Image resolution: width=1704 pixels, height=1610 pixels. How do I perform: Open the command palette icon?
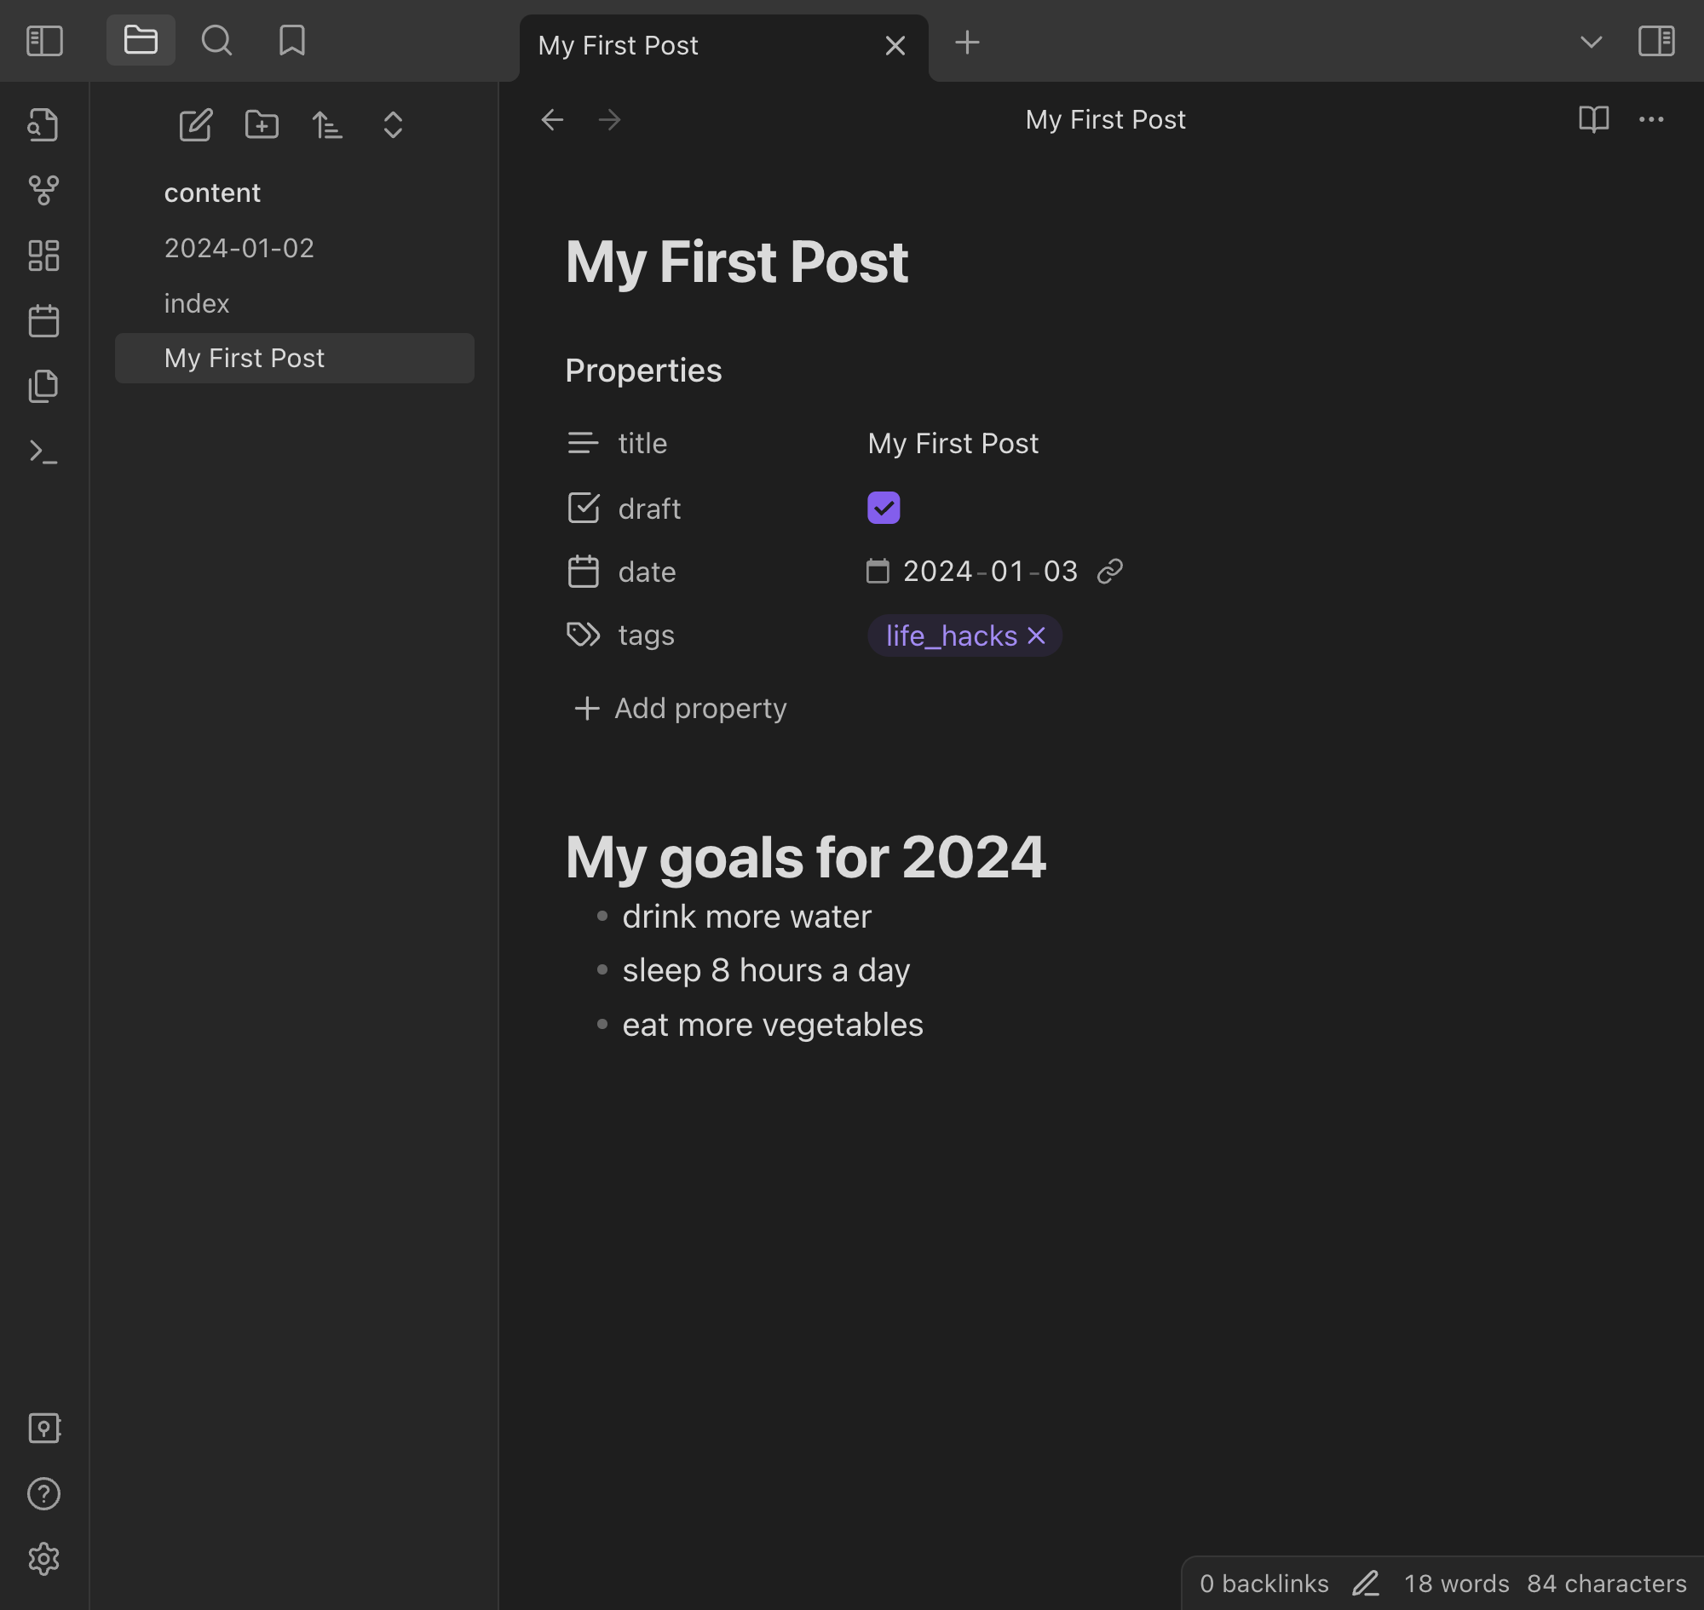[x=43, y=451]
